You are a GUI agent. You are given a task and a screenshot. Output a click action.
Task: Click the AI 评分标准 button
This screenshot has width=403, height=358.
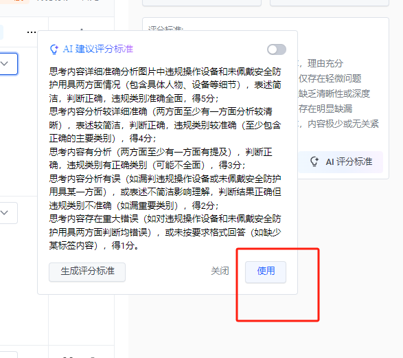(x=341, y=161)
